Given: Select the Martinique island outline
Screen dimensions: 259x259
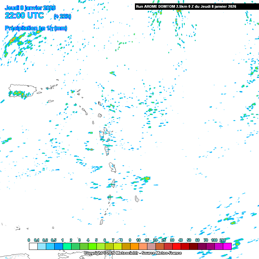Looking at the screenshot, I should pyautogui.click(x=112, y=167).
